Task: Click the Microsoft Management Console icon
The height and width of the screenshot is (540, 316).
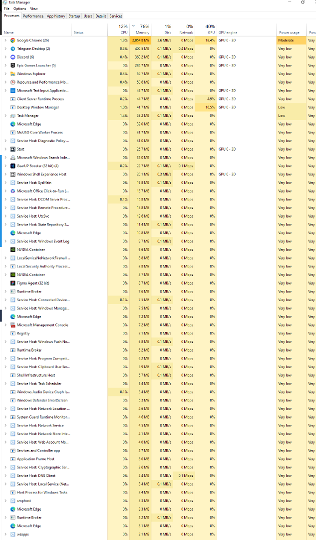Action: tap(12, 325)
